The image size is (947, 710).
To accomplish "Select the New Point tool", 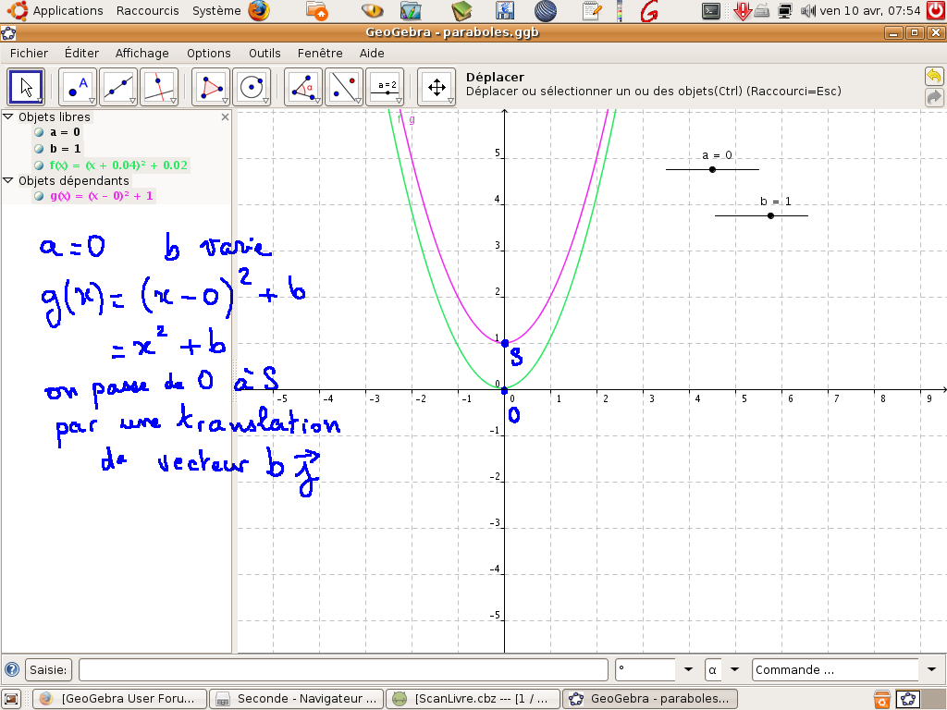I will 78,87.
